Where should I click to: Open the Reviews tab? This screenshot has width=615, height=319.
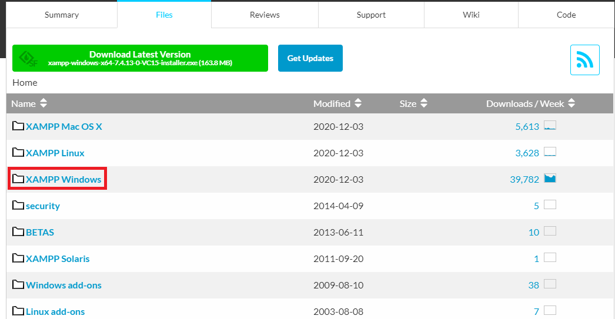(265, 15)
